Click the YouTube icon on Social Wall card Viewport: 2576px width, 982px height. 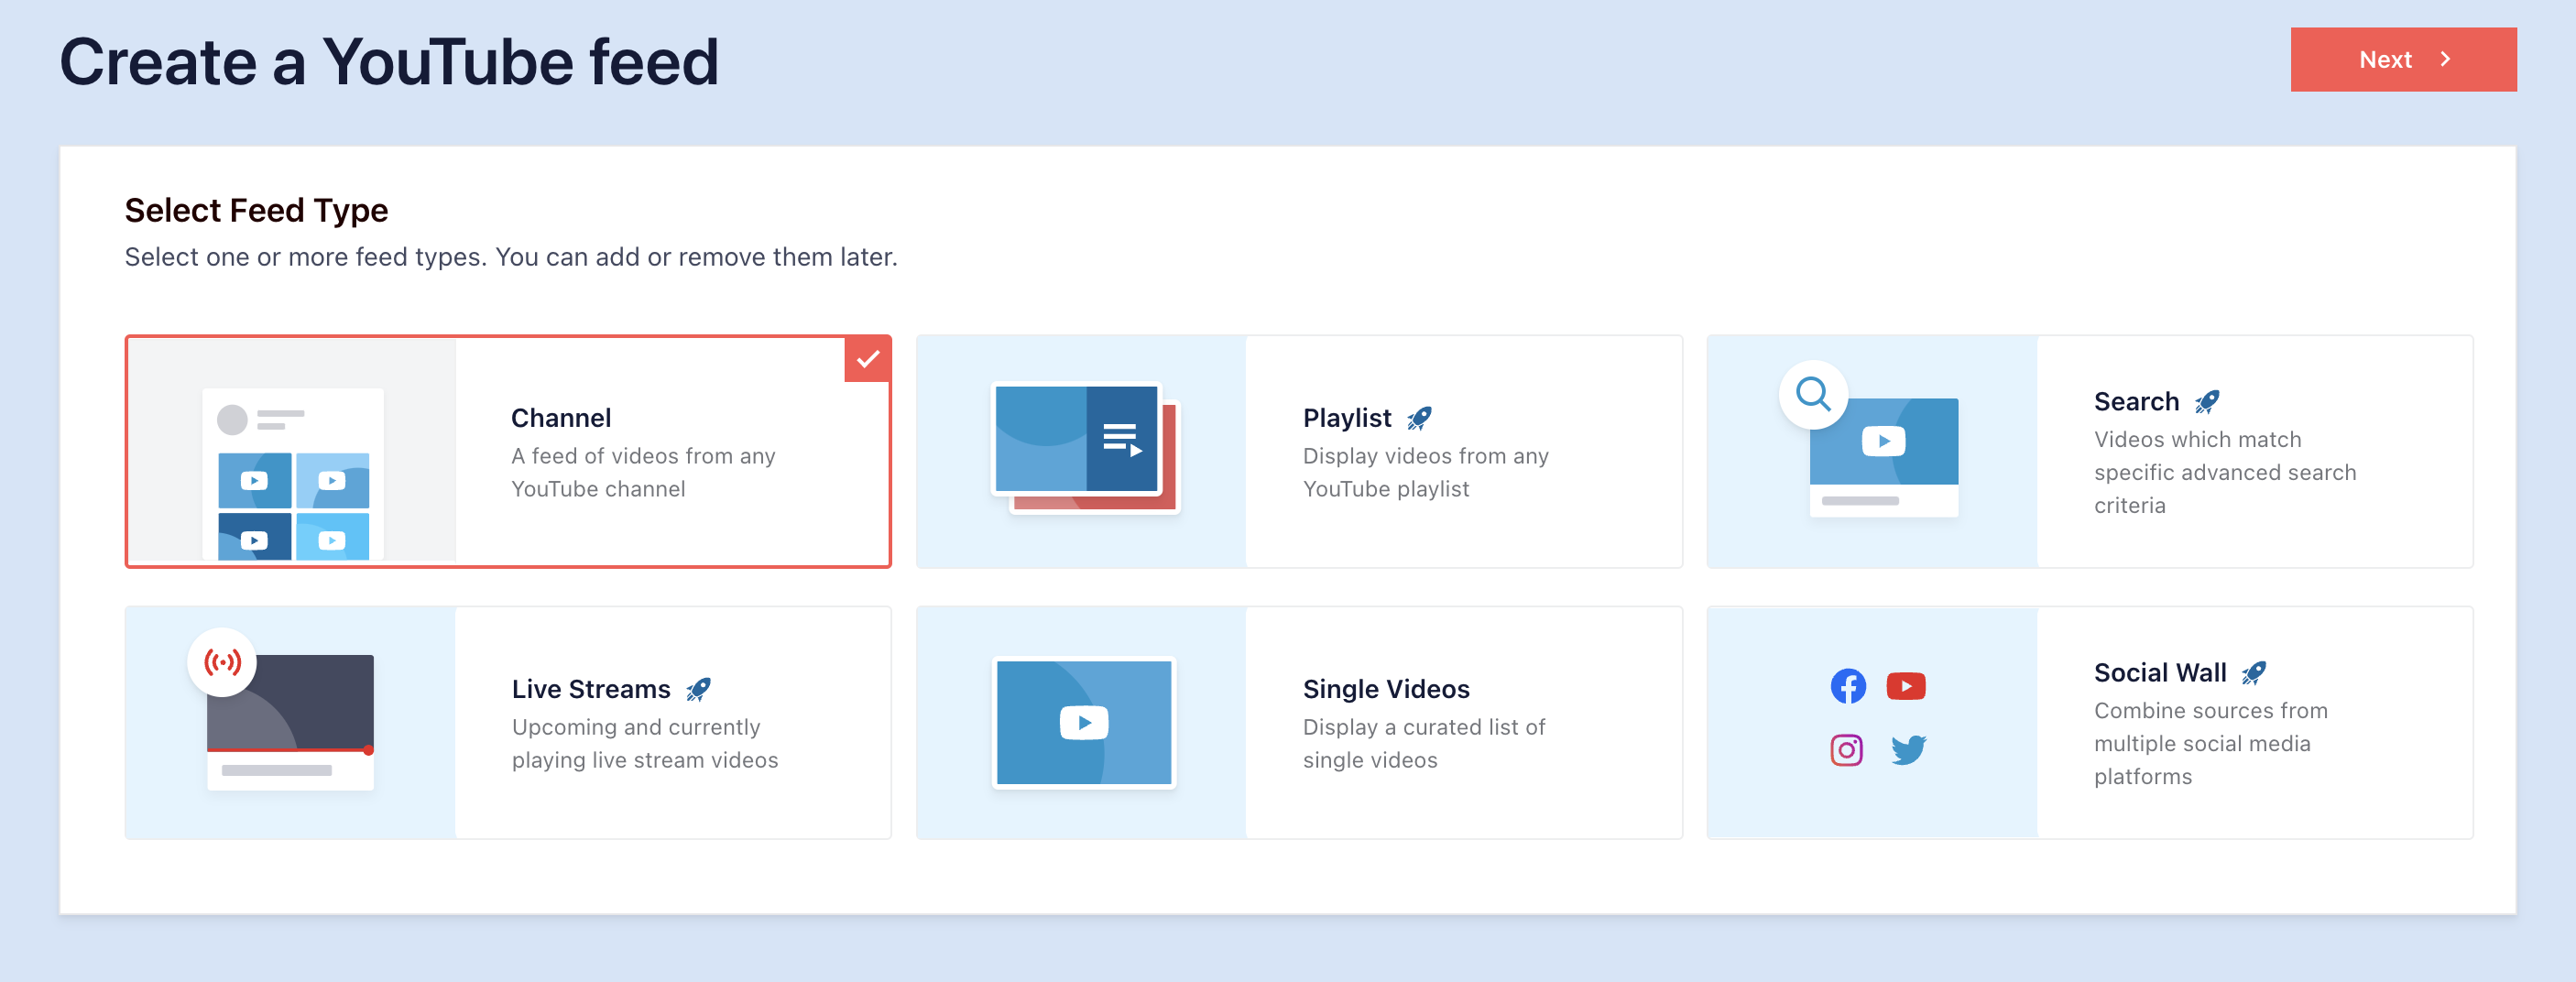[1906, 686]
